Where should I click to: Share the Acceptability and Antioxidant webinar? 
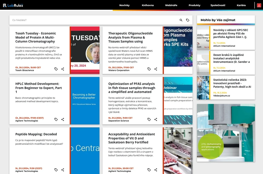click(x=156, y=170)
